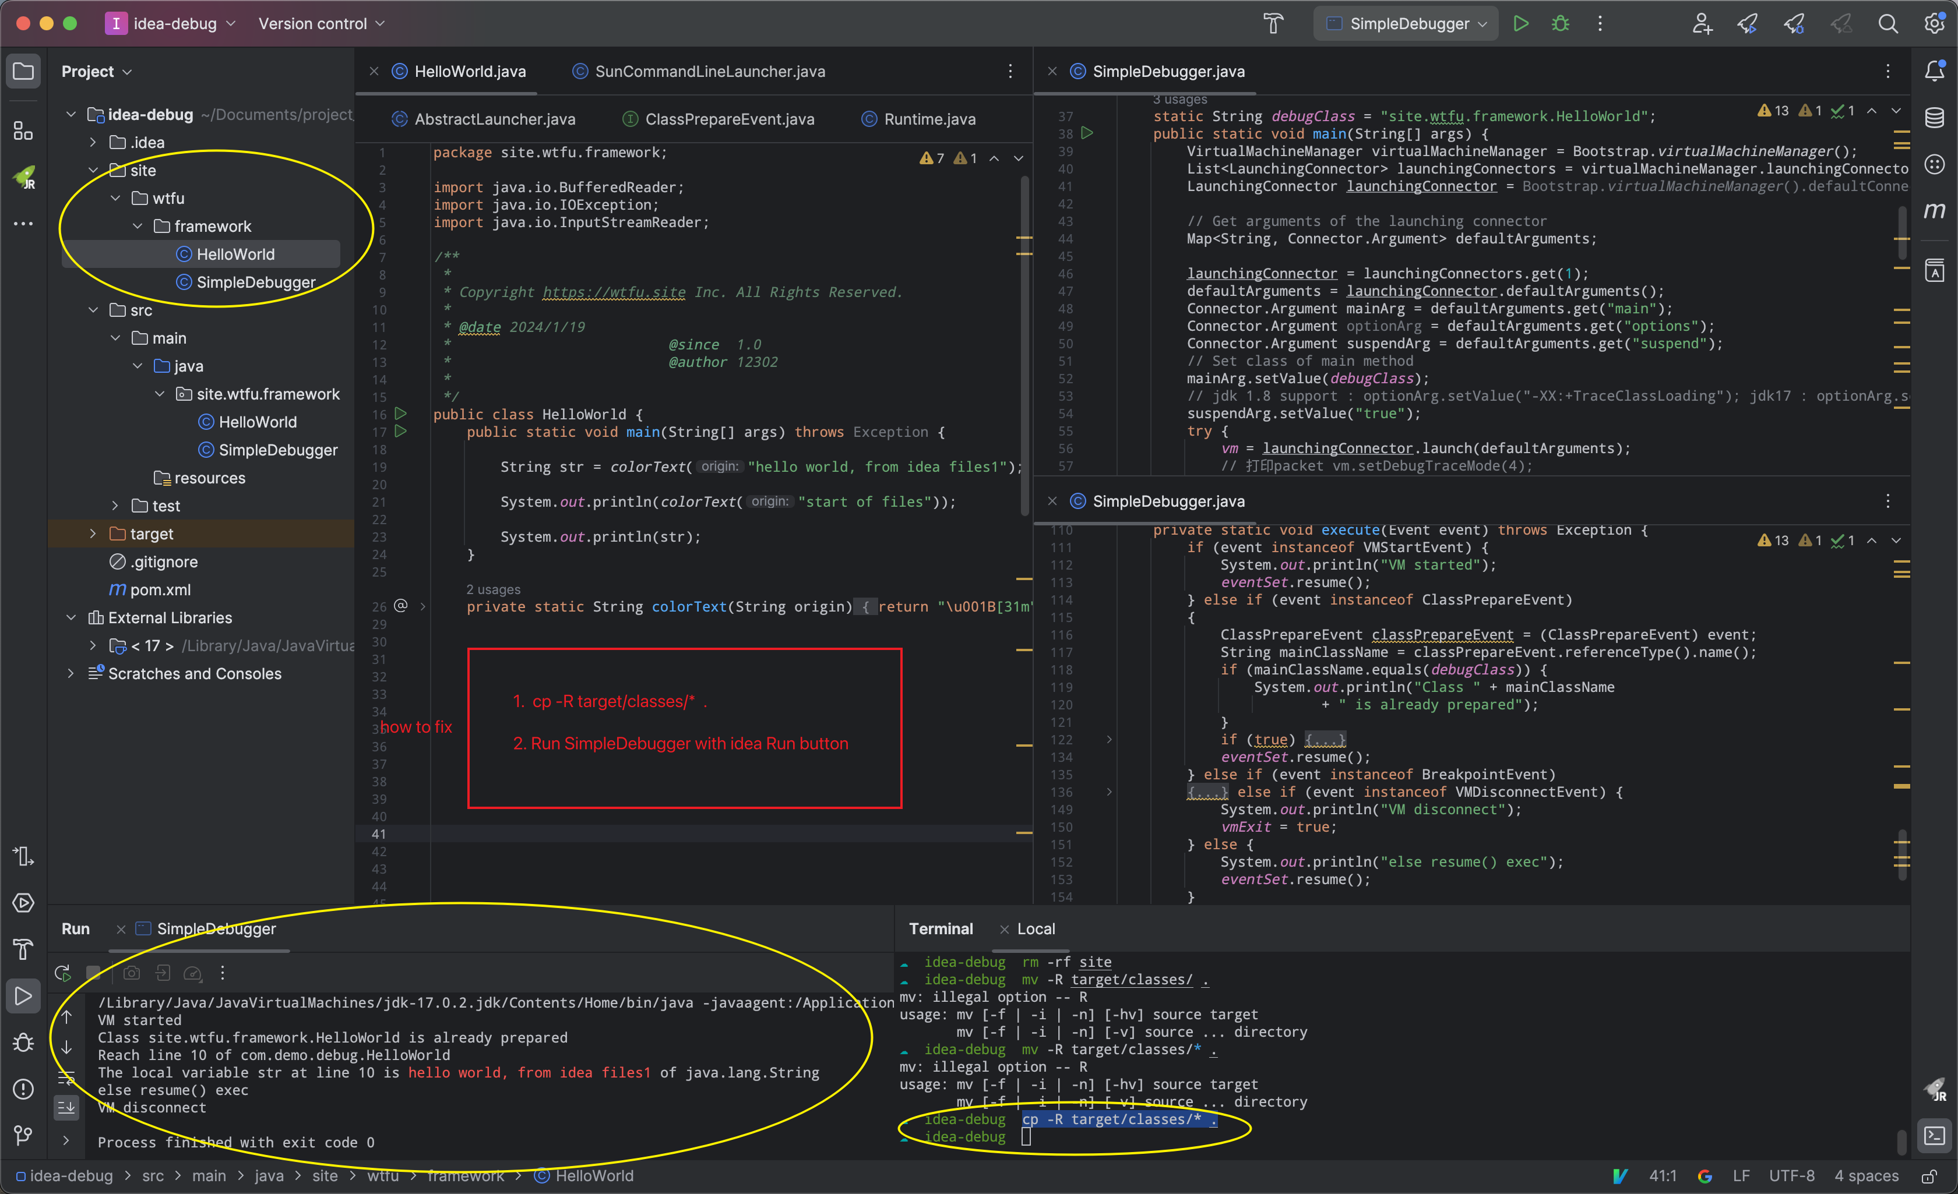Open the Database tool window icon
Screen dimensions: 1958x1194
(x=1934, y=118)
